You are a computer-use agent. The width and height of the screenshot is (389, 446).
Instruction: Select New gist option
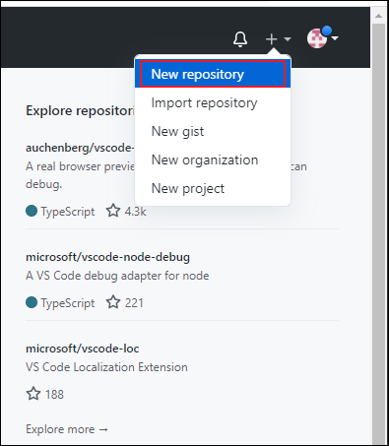pyautogui.click(x=213, y=131)
